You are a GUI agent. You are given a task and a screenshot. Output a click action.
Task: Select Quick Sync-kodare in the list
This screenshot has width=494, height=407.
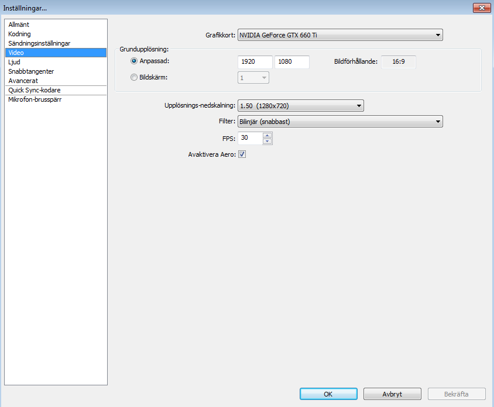click(x=34, y=90)
